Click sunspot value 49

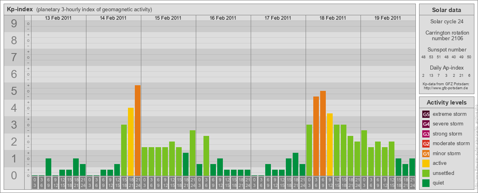tap(461, 57)
